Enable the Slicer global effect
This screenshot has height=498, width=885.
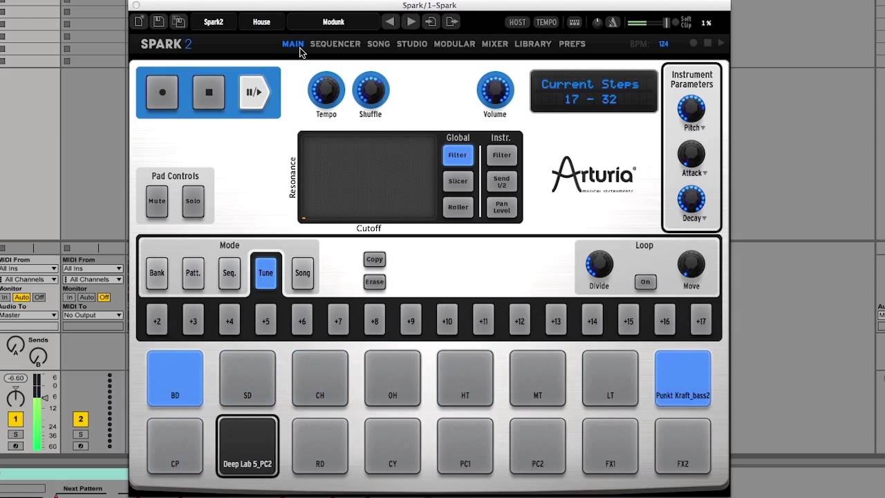[458, 181]
